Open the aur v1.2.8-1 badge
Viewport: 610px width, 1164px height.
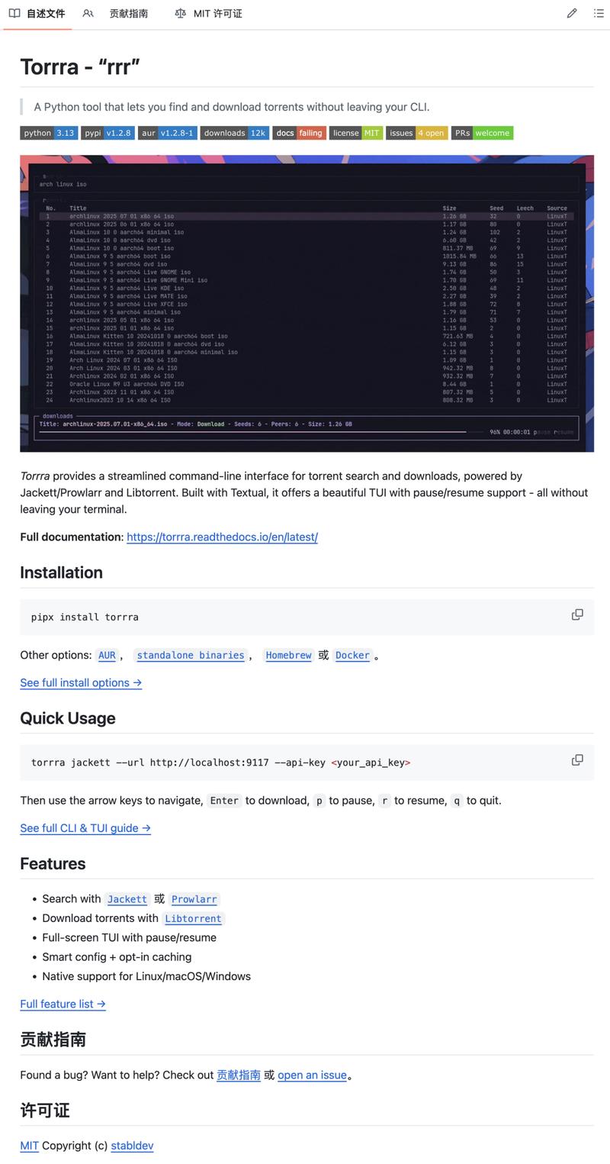point(168,133)
